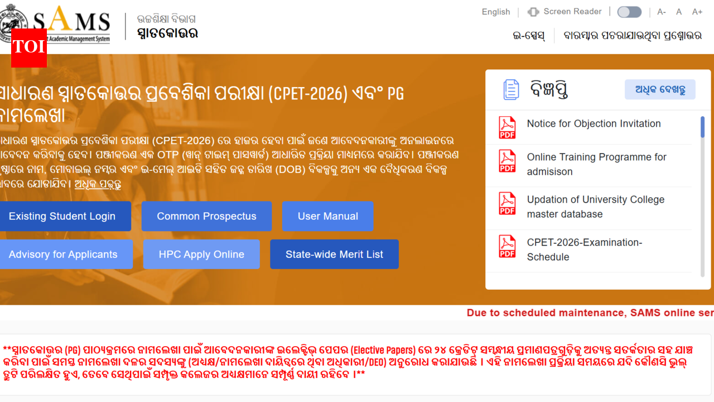Decrease font size with A-
Viewport: 714px width, 402px height.
click(x=662, y=12)
